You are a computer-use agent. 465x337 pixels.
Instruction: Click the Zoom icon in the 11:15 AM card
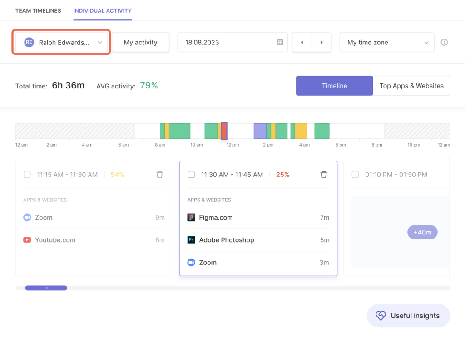[27, 217]
